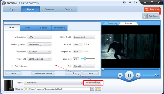The height and width of the screenshot is (94, 164).
Task: Click the Buy Now cart button
Action: pyautogui.click(x=152, y=9)
